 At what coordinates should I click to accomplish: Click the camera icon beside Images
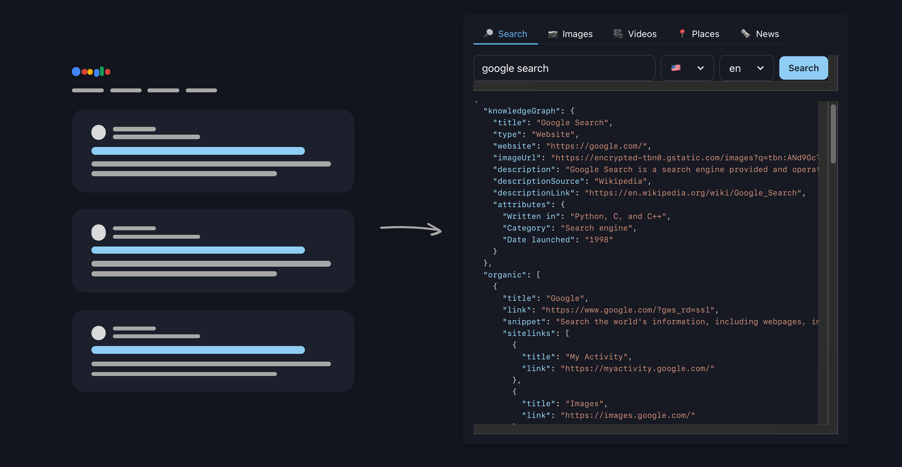[x=552, y=33]
